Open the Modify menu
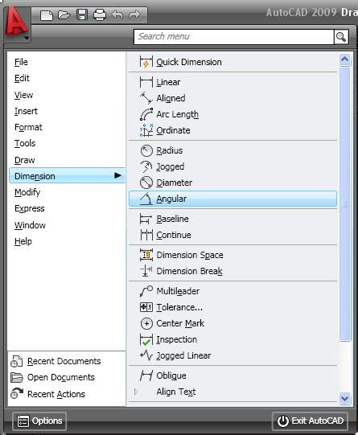 click(27, 192)
